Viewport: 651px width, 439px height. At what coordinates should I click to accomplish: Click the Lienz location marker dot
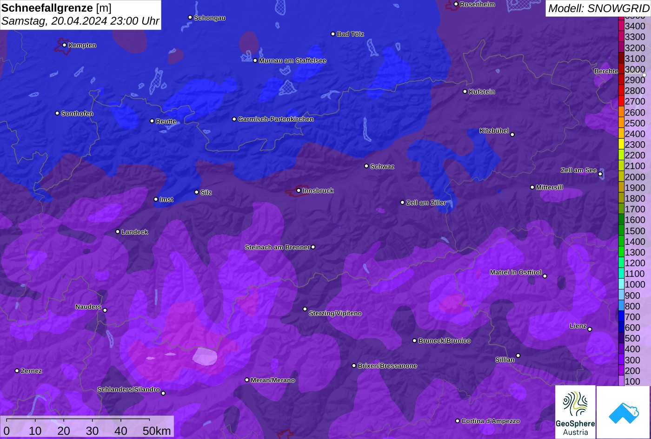590,329
